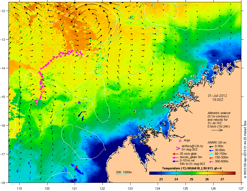Click the (0.1m contours) text
The height and width of the screenshot is (191, 247).
point(218,117)
